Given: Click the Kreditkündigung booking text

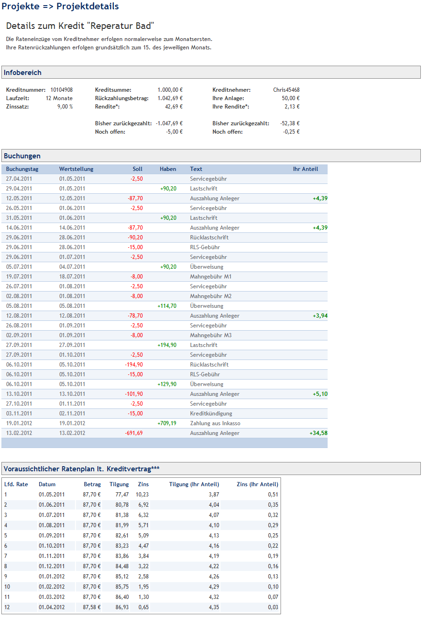Looking at the screenshot, I should point(211,414).
